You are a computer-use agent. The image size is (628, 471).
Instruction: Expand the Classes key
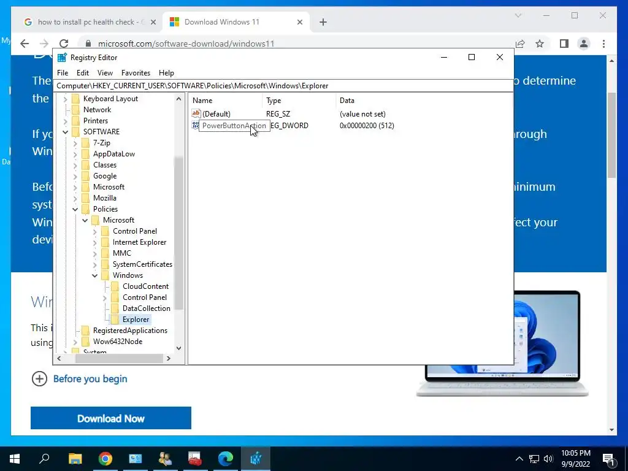point(75,165)
